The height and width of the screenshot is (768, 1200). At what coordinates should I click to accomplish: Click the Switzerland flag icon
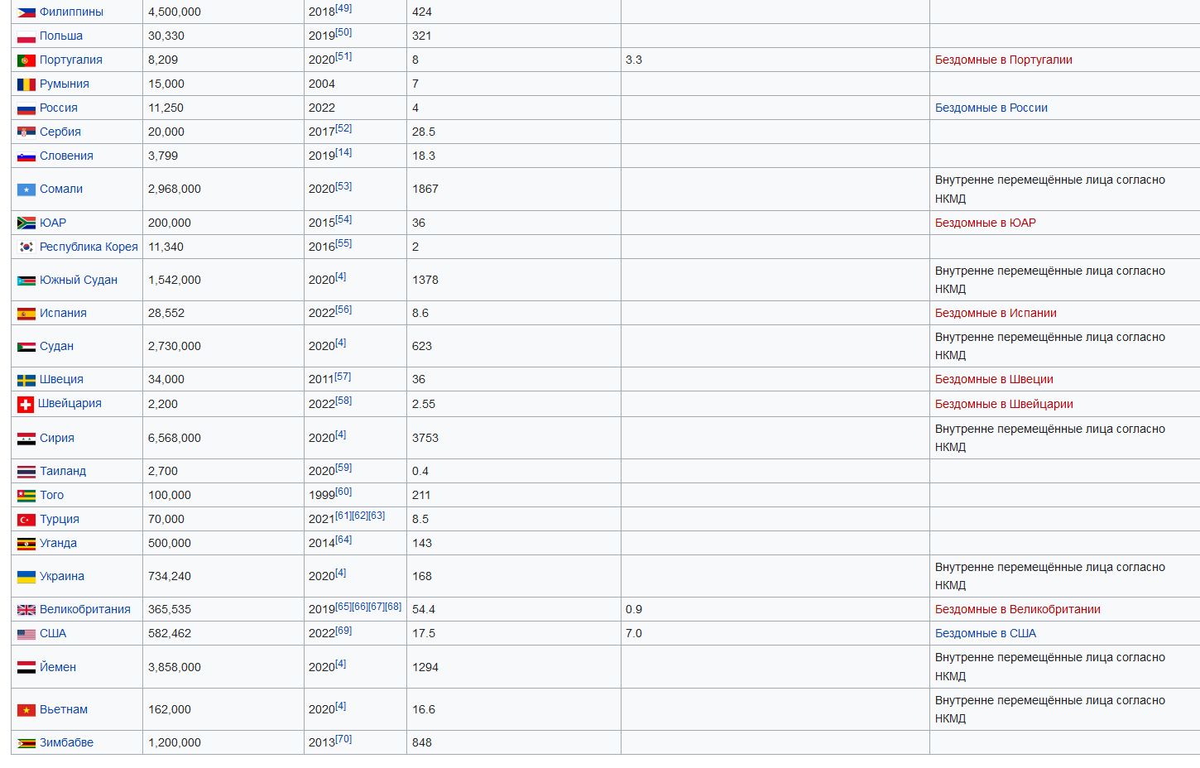[26, 405]
